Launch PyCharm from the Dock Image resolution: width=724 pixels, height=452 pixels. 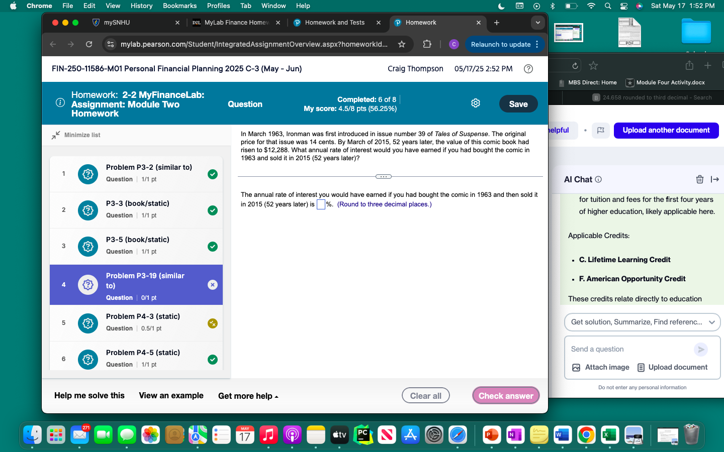[x=363, y=435]
